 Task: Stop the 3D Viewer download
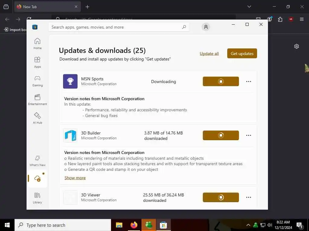click(x=221, y=197)
